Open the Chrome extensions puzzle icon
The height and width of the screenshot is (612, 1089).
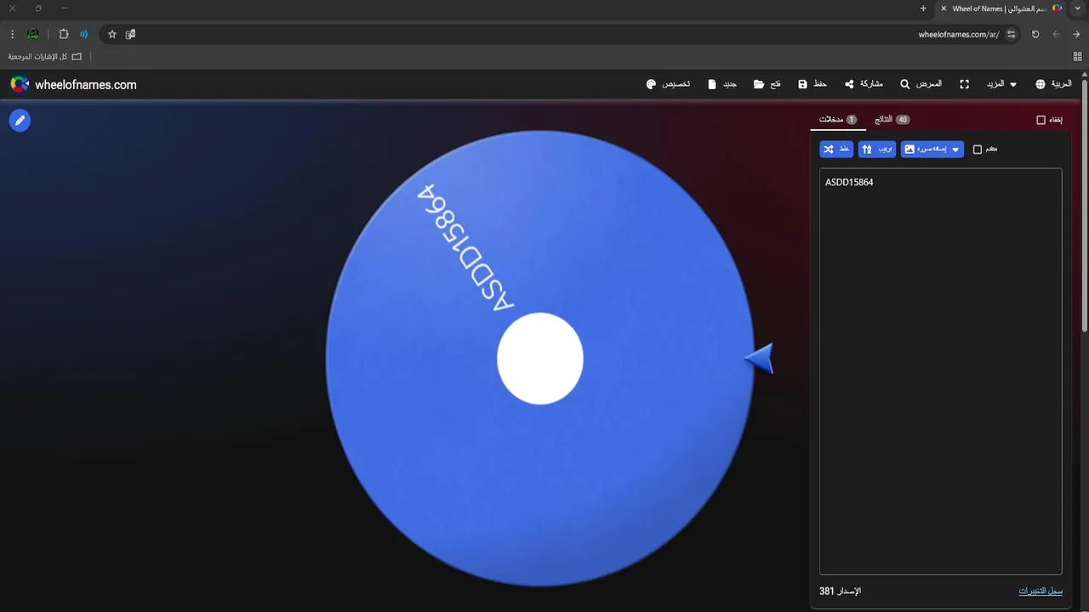point(64,34)
